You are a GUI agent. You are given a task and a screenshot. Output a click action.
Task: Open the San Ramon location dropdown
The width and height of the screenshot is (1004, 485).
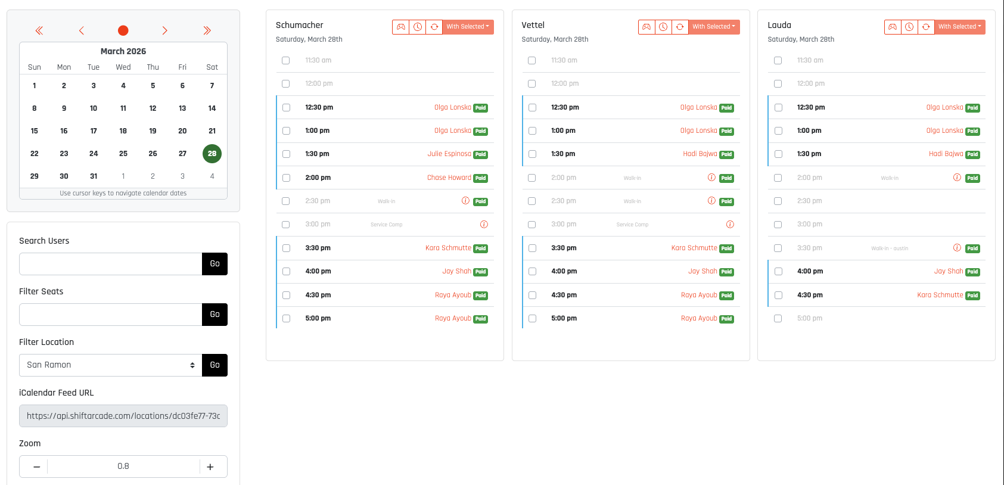(x=111, y=365)
